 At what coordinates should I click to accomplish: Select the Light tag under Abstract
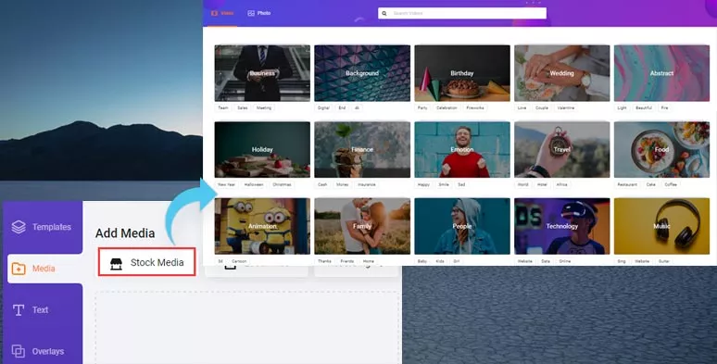[622, 108]
